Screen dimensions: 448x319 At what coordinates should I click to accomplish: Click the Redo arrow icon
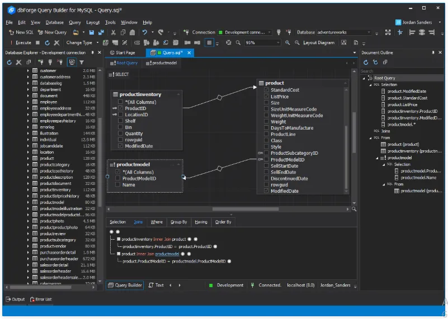161,32
